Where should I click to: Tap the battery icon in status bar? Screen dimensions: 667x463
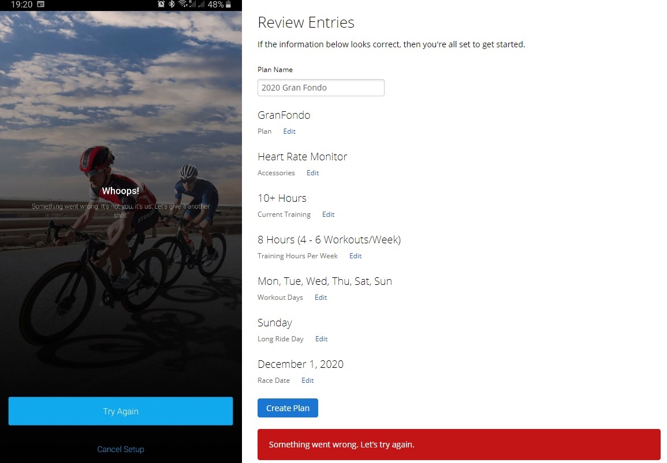pos(229,4)
